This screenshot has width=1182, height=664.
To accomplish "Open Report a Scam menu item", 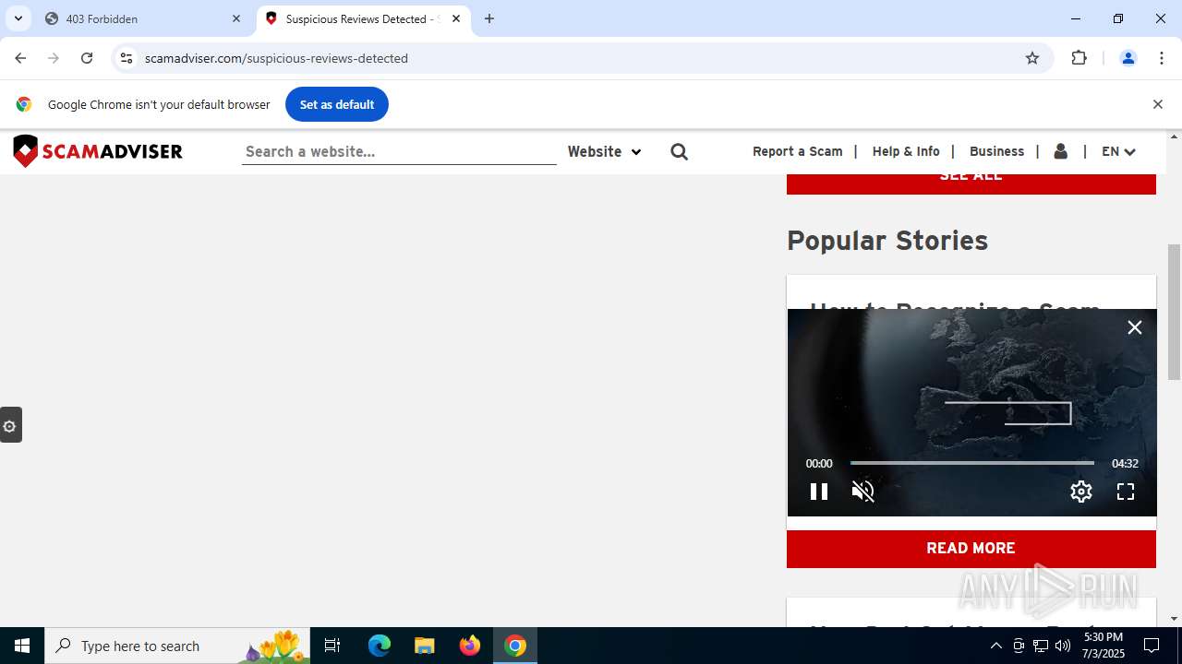I will point(798,151).
